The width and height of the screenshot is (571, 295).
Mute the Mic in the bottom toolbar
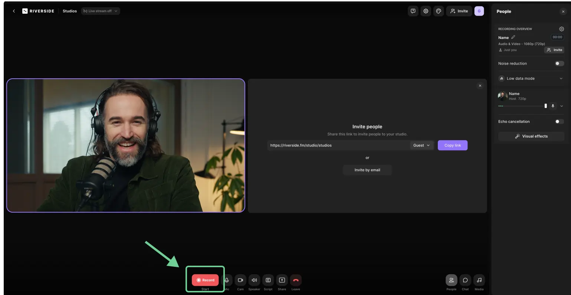227,280
